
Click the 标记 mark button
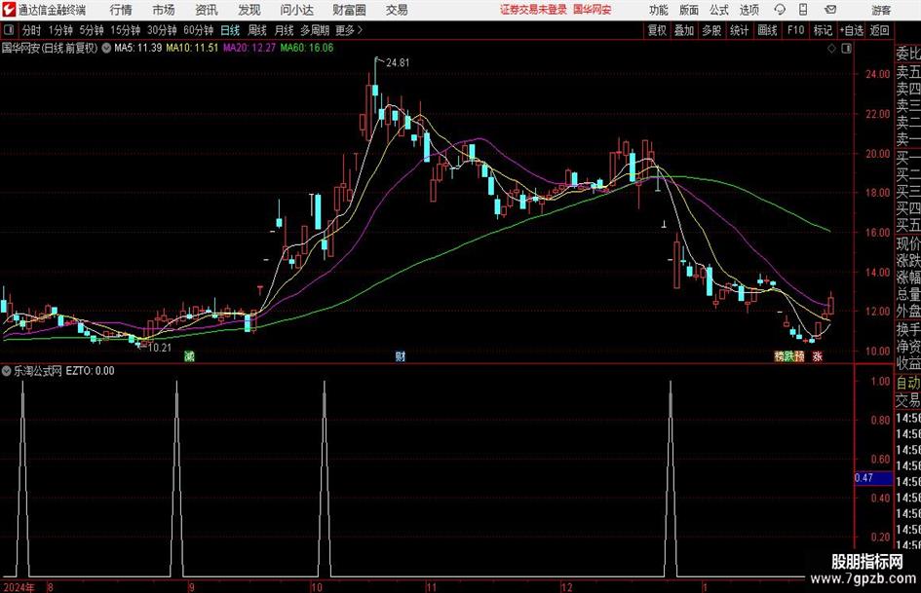click(x=823, y=30)
